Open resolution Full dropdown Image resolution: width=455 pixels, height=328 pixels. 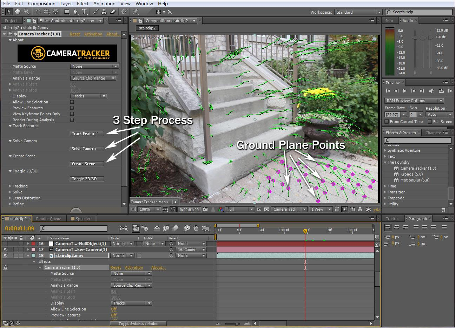(240, 209)
